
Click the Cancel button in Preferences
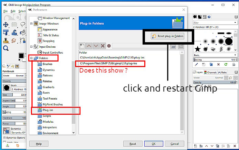coord(175,144)
